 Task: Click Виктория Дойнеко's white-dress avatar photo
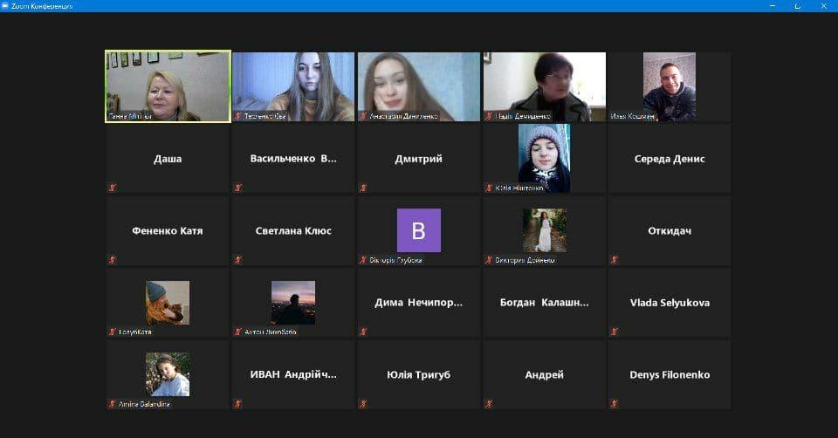click(x=545, y=230)
